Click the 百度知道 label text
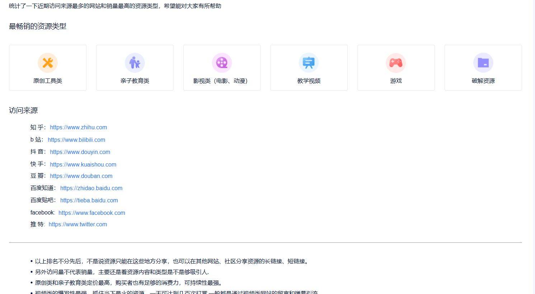Viewport: 535px width, 294px height. tap(43, 188)
